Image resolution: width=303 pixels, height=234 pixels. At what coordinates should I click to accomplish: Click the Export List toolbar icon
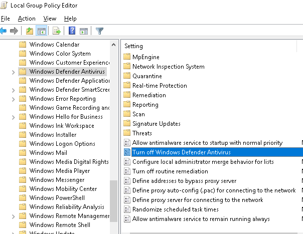[57, 31]
